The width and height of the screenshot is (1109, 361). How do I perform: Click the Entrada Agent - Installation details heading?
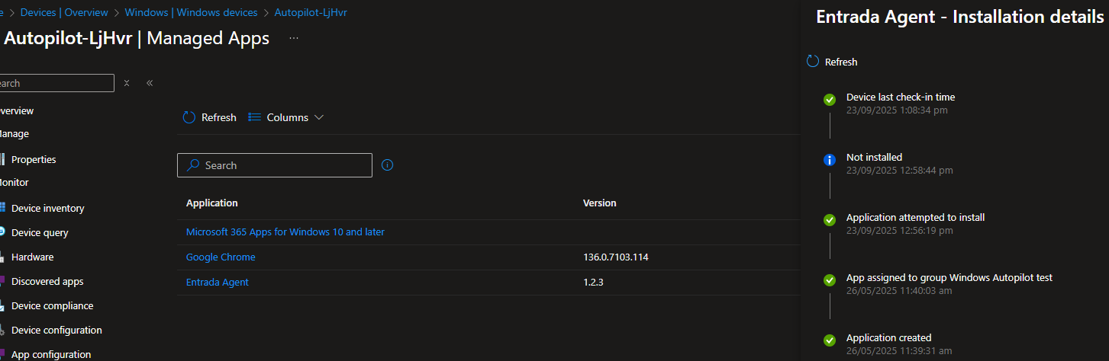[960, 17]
